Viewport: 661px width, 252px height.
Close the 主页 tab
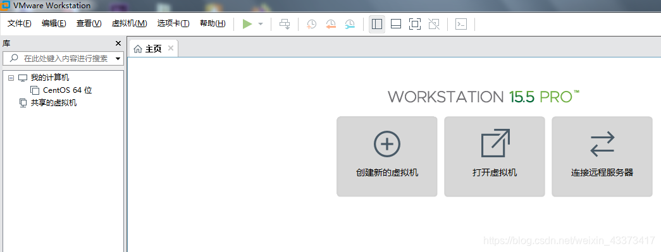pos(171,48)
